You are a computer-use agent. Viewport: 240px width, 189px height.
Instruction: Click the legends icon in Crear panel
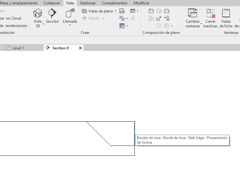tap(122, 26)
